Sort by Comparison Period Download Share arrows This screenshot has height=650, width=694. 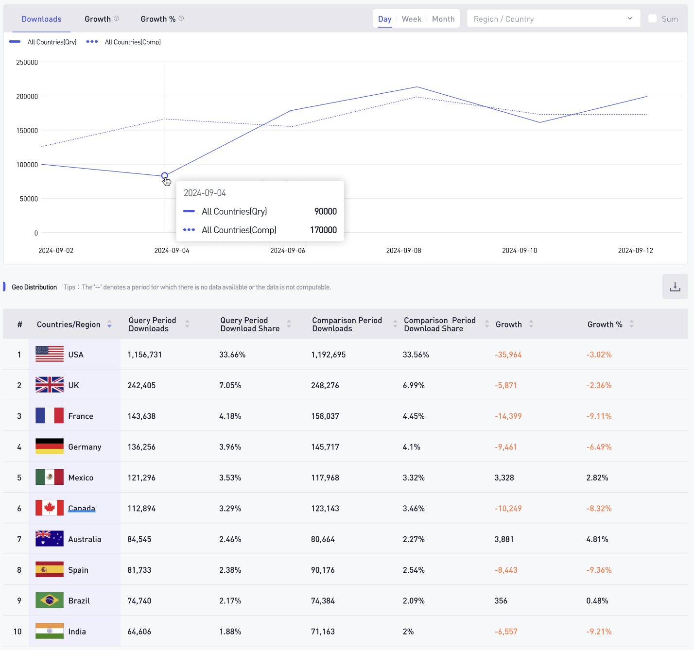[487, 324]
